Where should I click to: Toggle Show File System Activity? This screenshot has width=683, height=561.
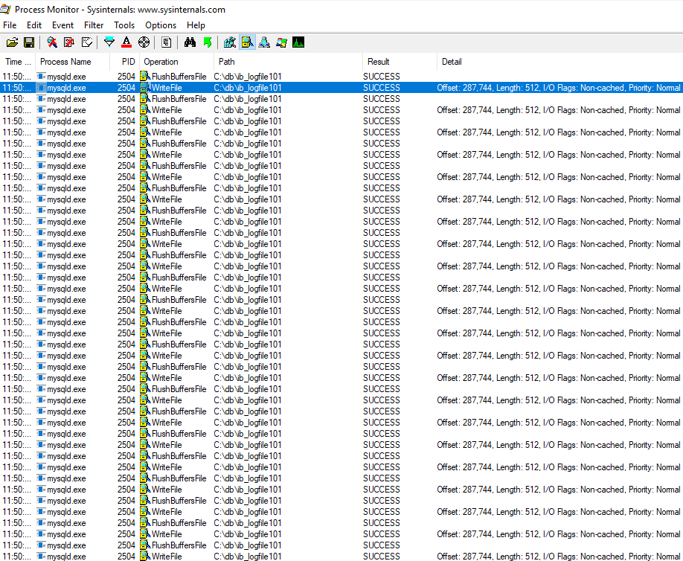[247, 42]
